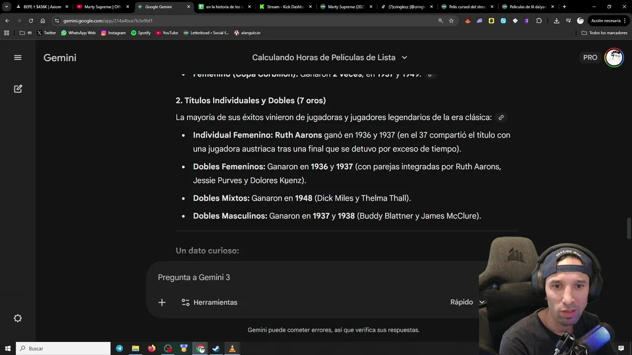The image size is (632, 355).
Task: Switch to the 'Stream - Kick Dashboard' tab
Action: [x=285, y=7]
